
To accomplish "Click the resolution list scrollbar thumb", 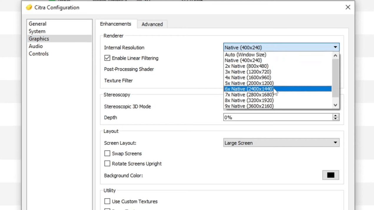I will point(335,78).
